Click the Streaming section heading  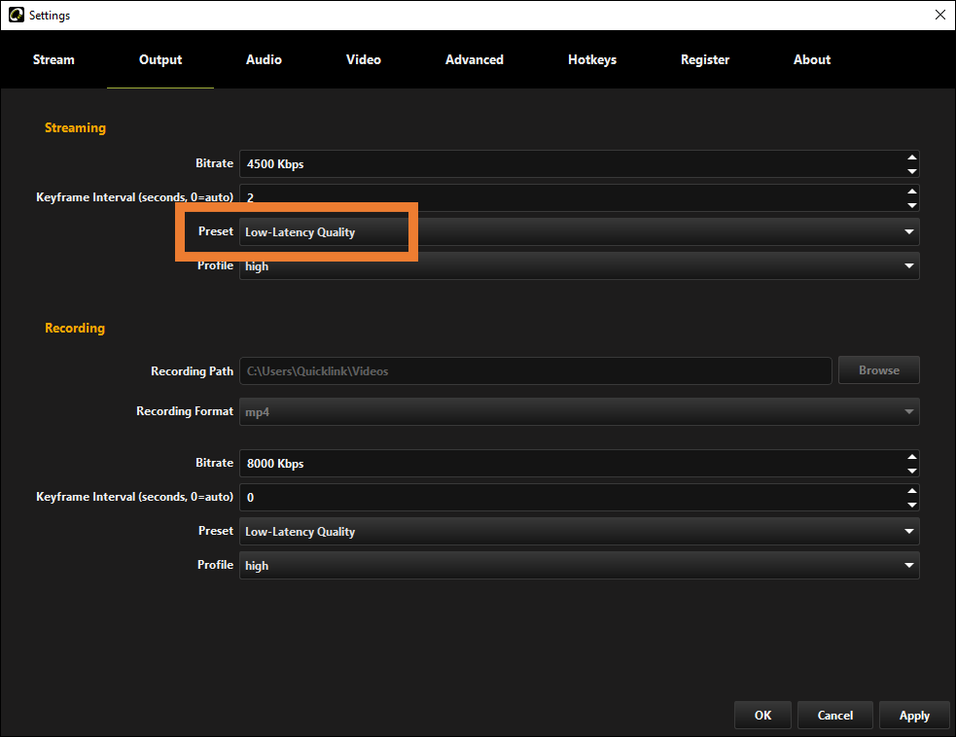[x=75, y=128]
